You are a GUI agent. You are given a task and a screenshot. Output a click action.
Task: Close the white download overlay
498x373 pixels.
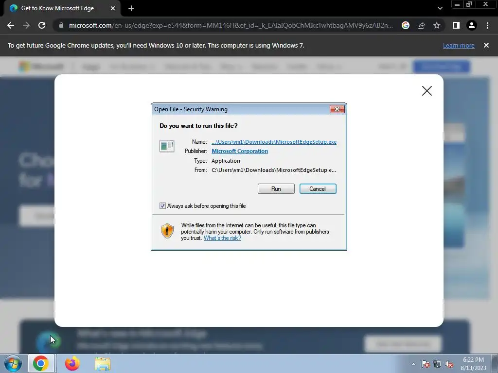point(427,91)
